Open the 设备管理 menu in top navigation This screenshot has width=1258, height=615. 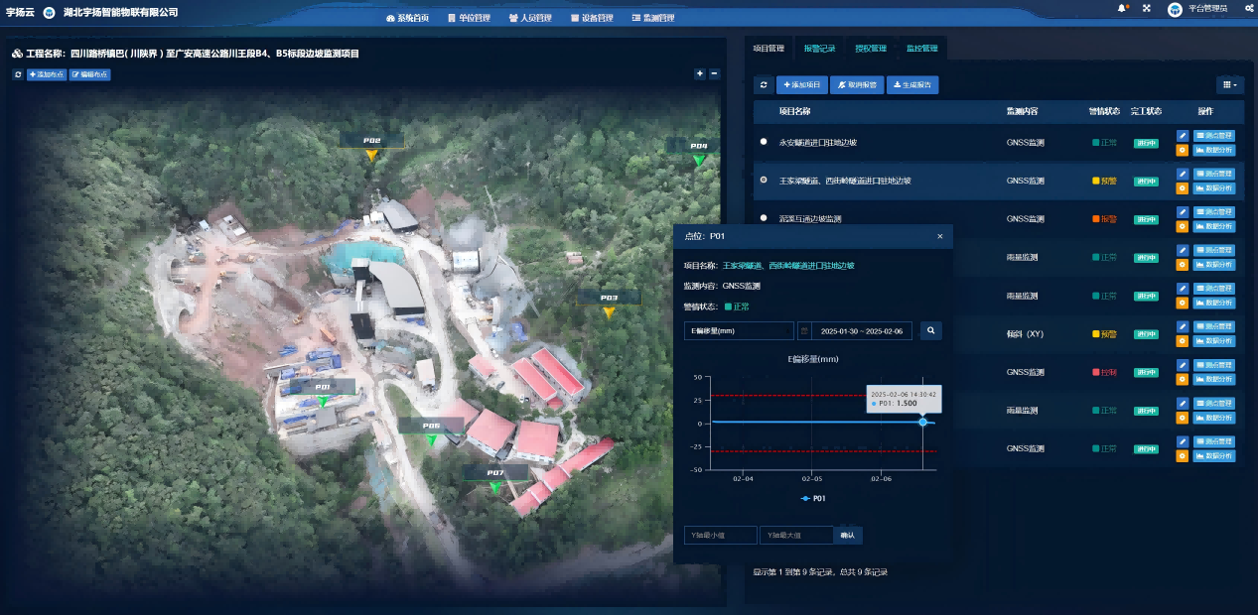[592, 18]
